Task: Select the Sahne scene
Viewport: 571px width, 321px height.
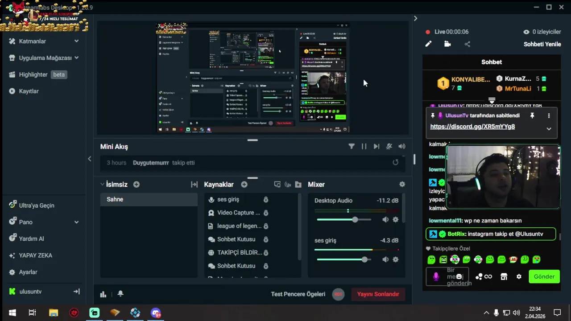Action: coord(149,199)
